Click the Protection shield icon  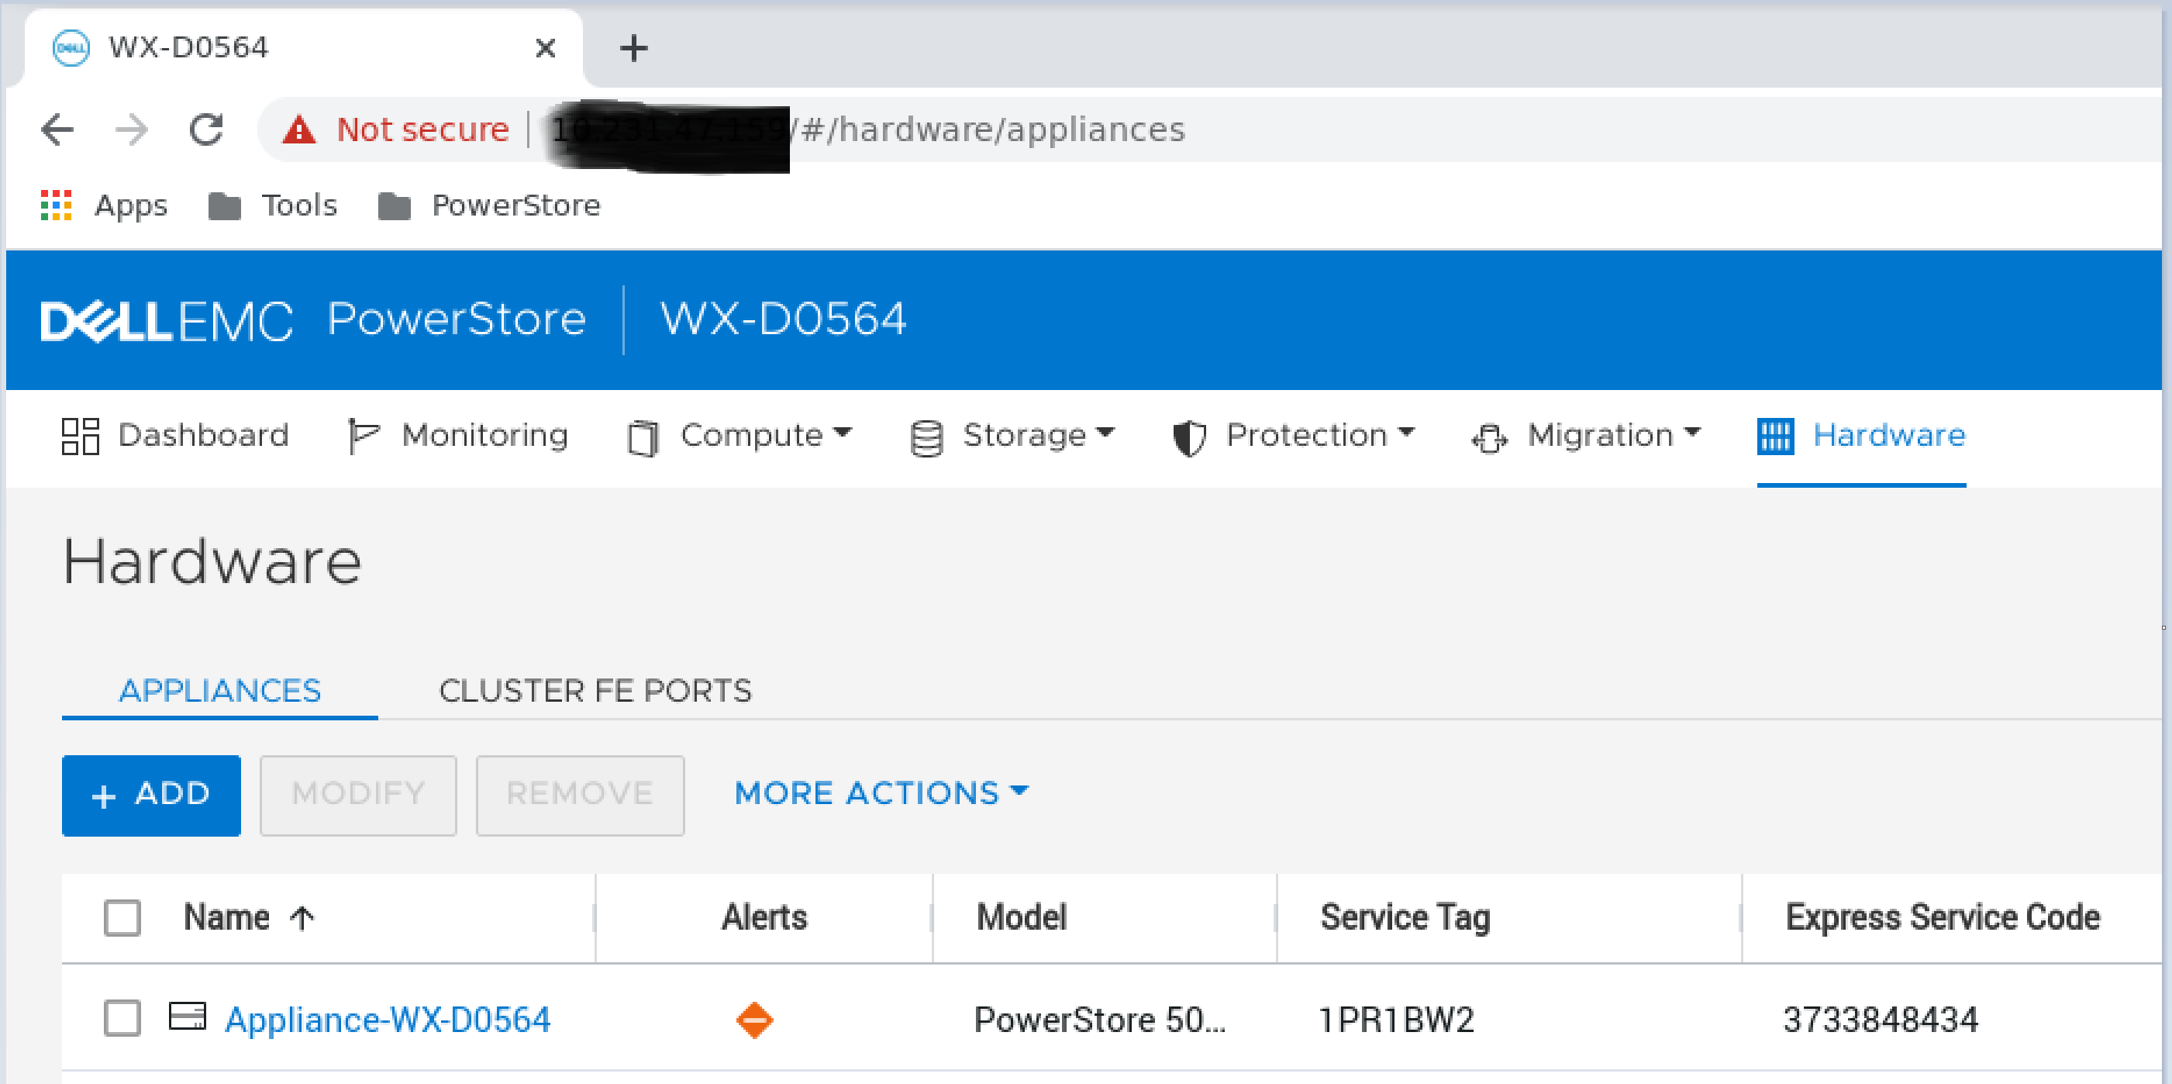[1188, 435]
